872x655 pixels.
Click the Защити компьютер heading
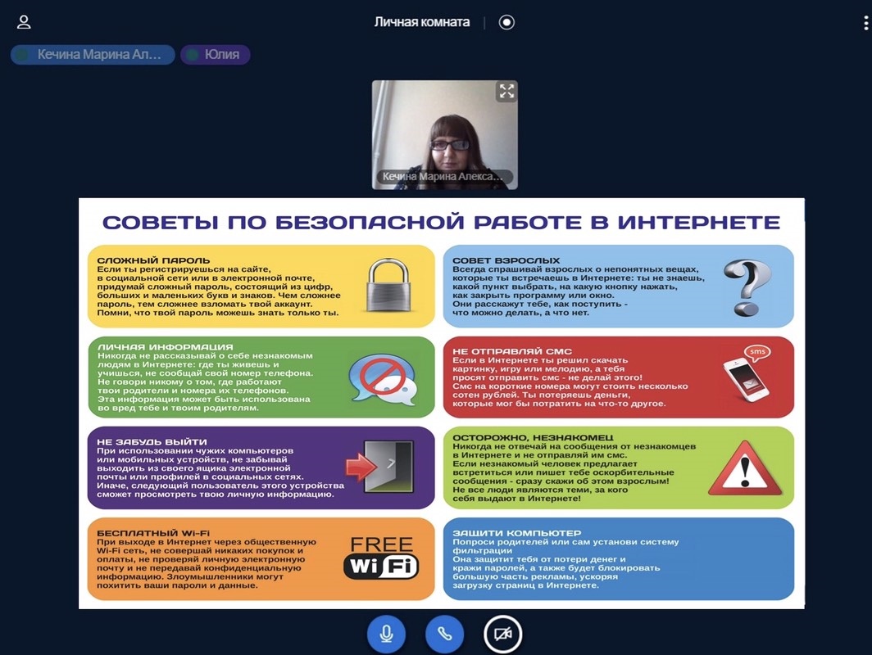516,533
